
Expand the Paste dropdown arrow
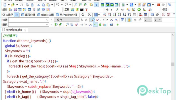click(x=52, y=5)
